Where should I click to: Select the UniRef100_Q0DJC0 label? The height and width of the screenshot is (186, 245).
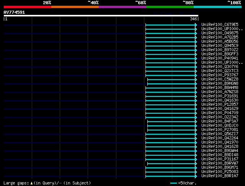[220, 126]
